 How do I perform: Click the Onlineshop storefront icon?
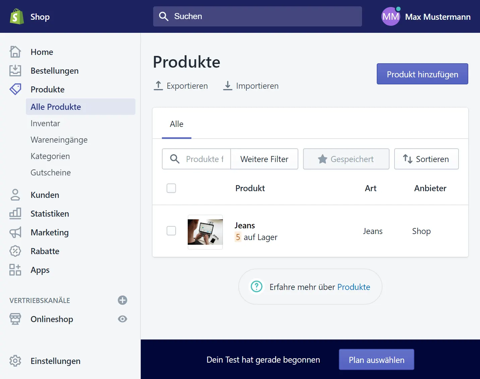(x=15, y=319)
